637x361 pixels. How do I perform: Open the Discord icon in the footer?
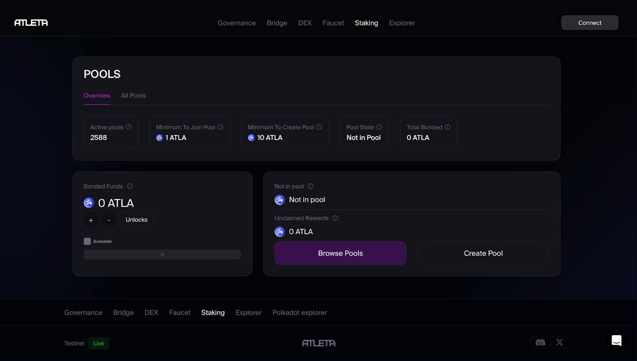540,343
